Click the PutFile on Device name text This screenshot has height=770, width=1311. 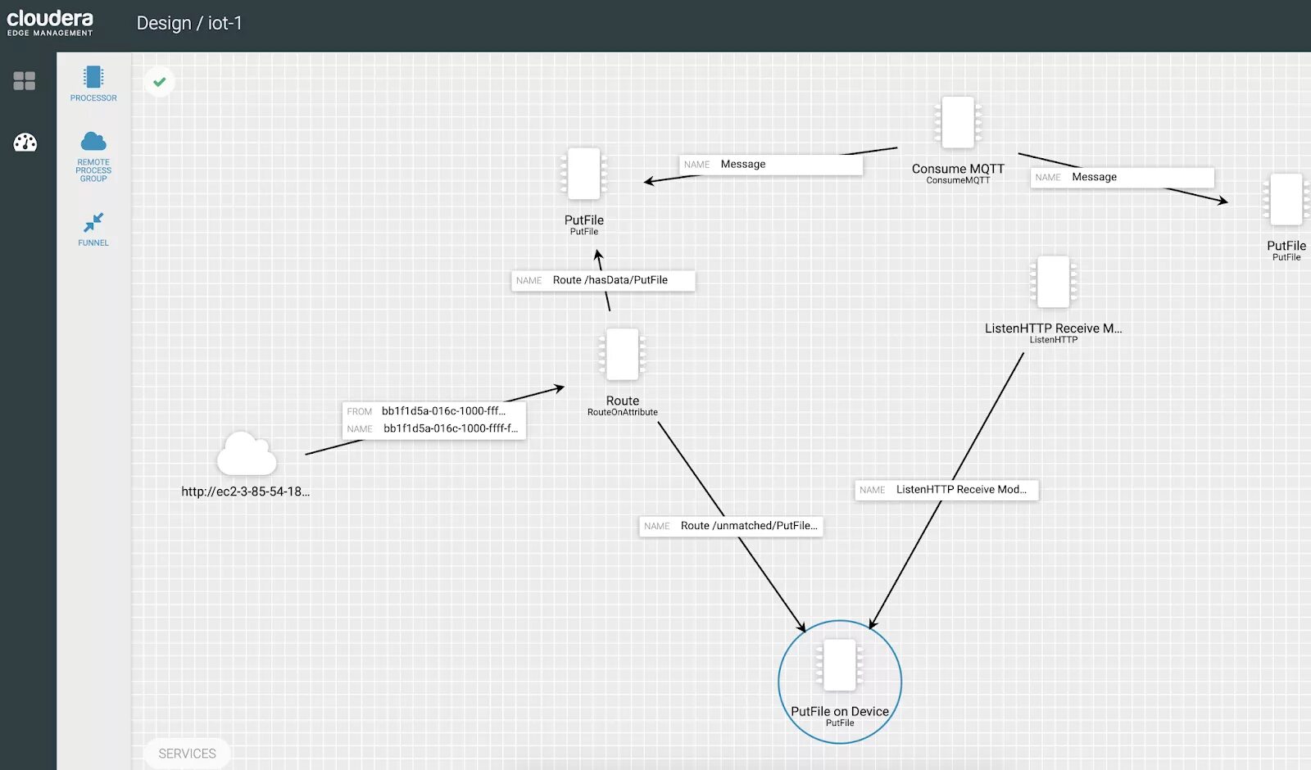click(840, 712)
